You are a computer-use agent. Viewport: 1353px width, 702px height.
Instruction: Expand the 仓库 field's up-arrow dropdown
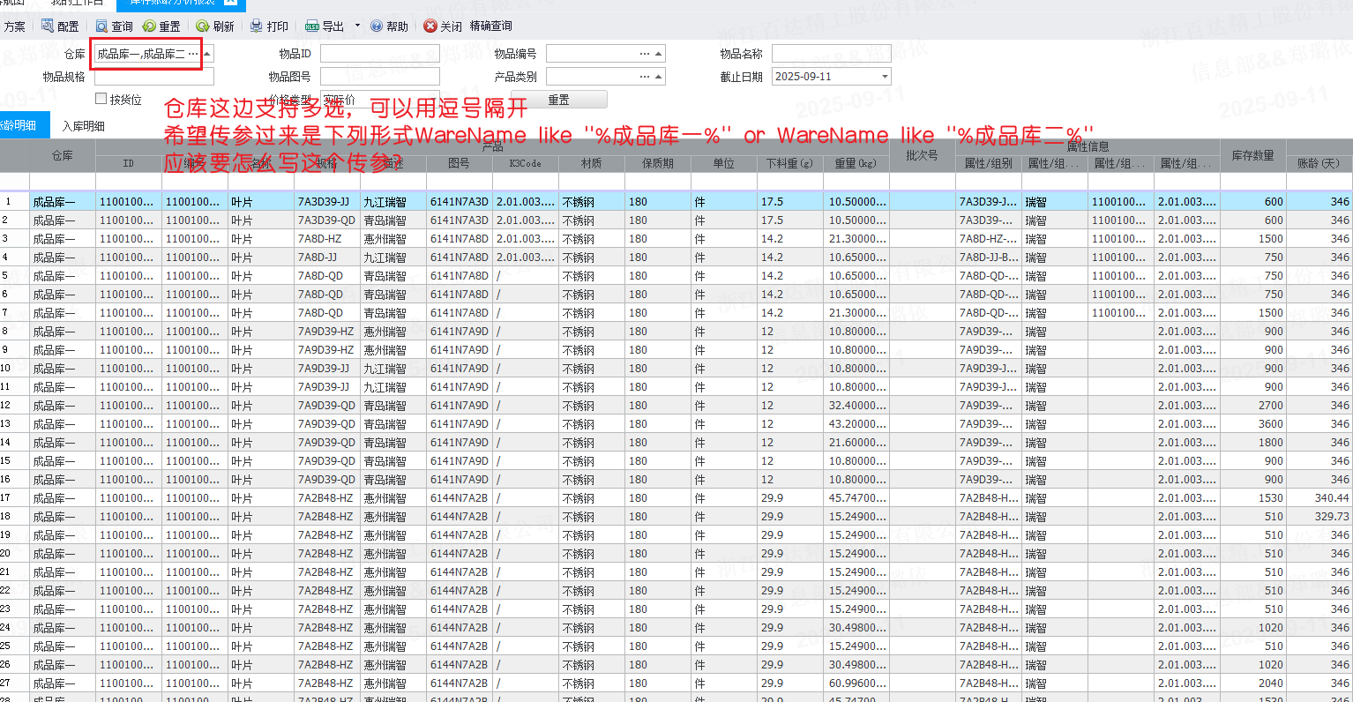[207, 54]
